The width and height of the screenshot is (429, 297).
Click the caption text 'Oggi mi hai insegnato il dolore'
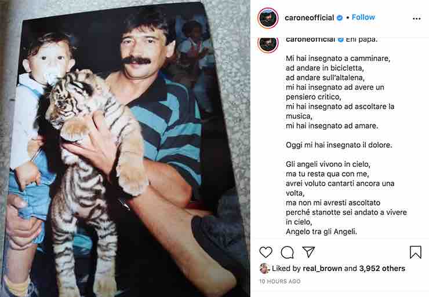pos(339,145)
